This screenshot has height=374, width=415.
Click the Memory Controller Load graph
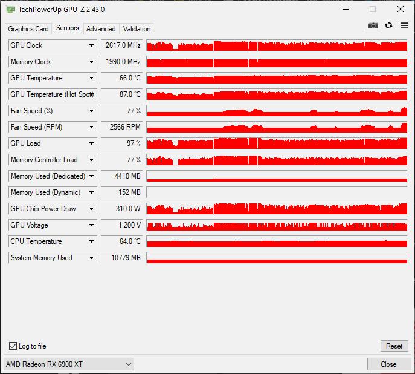(277, 160)
